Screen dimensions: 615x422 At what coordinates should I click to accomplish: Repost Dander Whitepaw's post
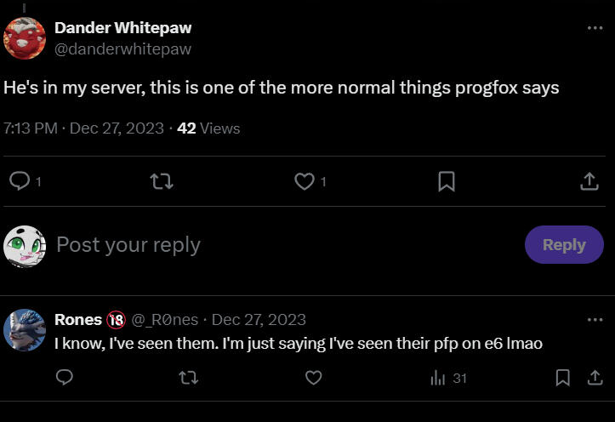(162, 180)
